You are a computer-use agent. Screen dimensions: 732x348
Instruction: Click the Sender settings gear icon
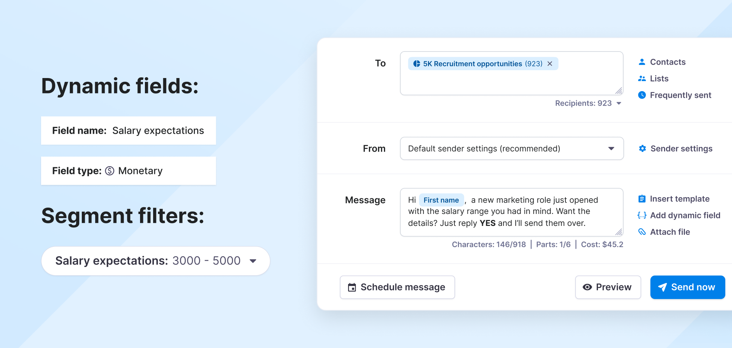pyautogui.click(x=642, y=149)
